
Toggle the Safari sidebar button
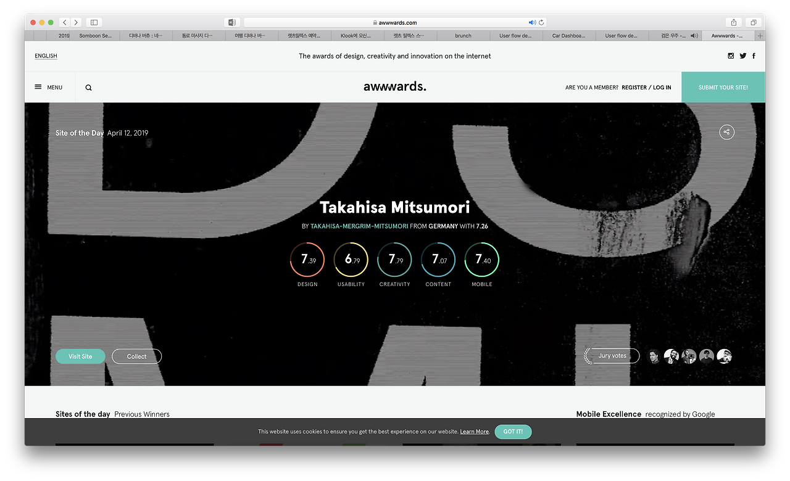(x=94, y=22)
